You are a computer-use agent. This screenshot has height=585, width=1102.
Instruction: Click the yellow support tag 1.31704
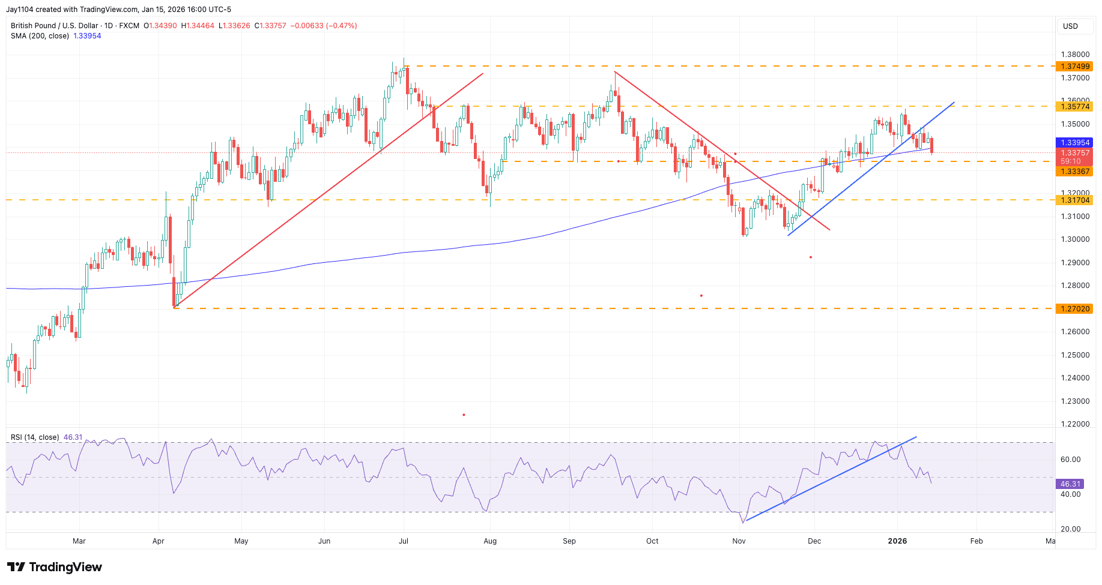coord(1076,200)
